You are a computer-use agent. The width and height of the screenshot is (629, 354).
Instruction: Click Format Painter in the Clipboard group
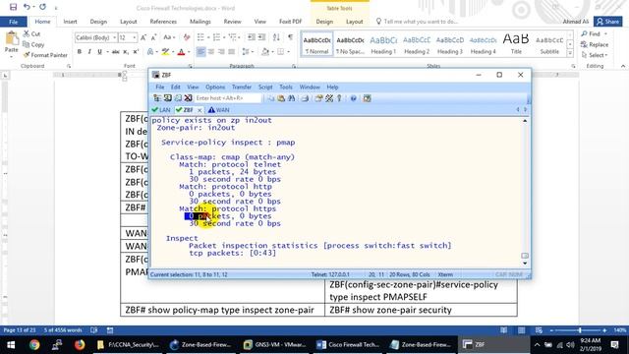[x=45, y=55]
